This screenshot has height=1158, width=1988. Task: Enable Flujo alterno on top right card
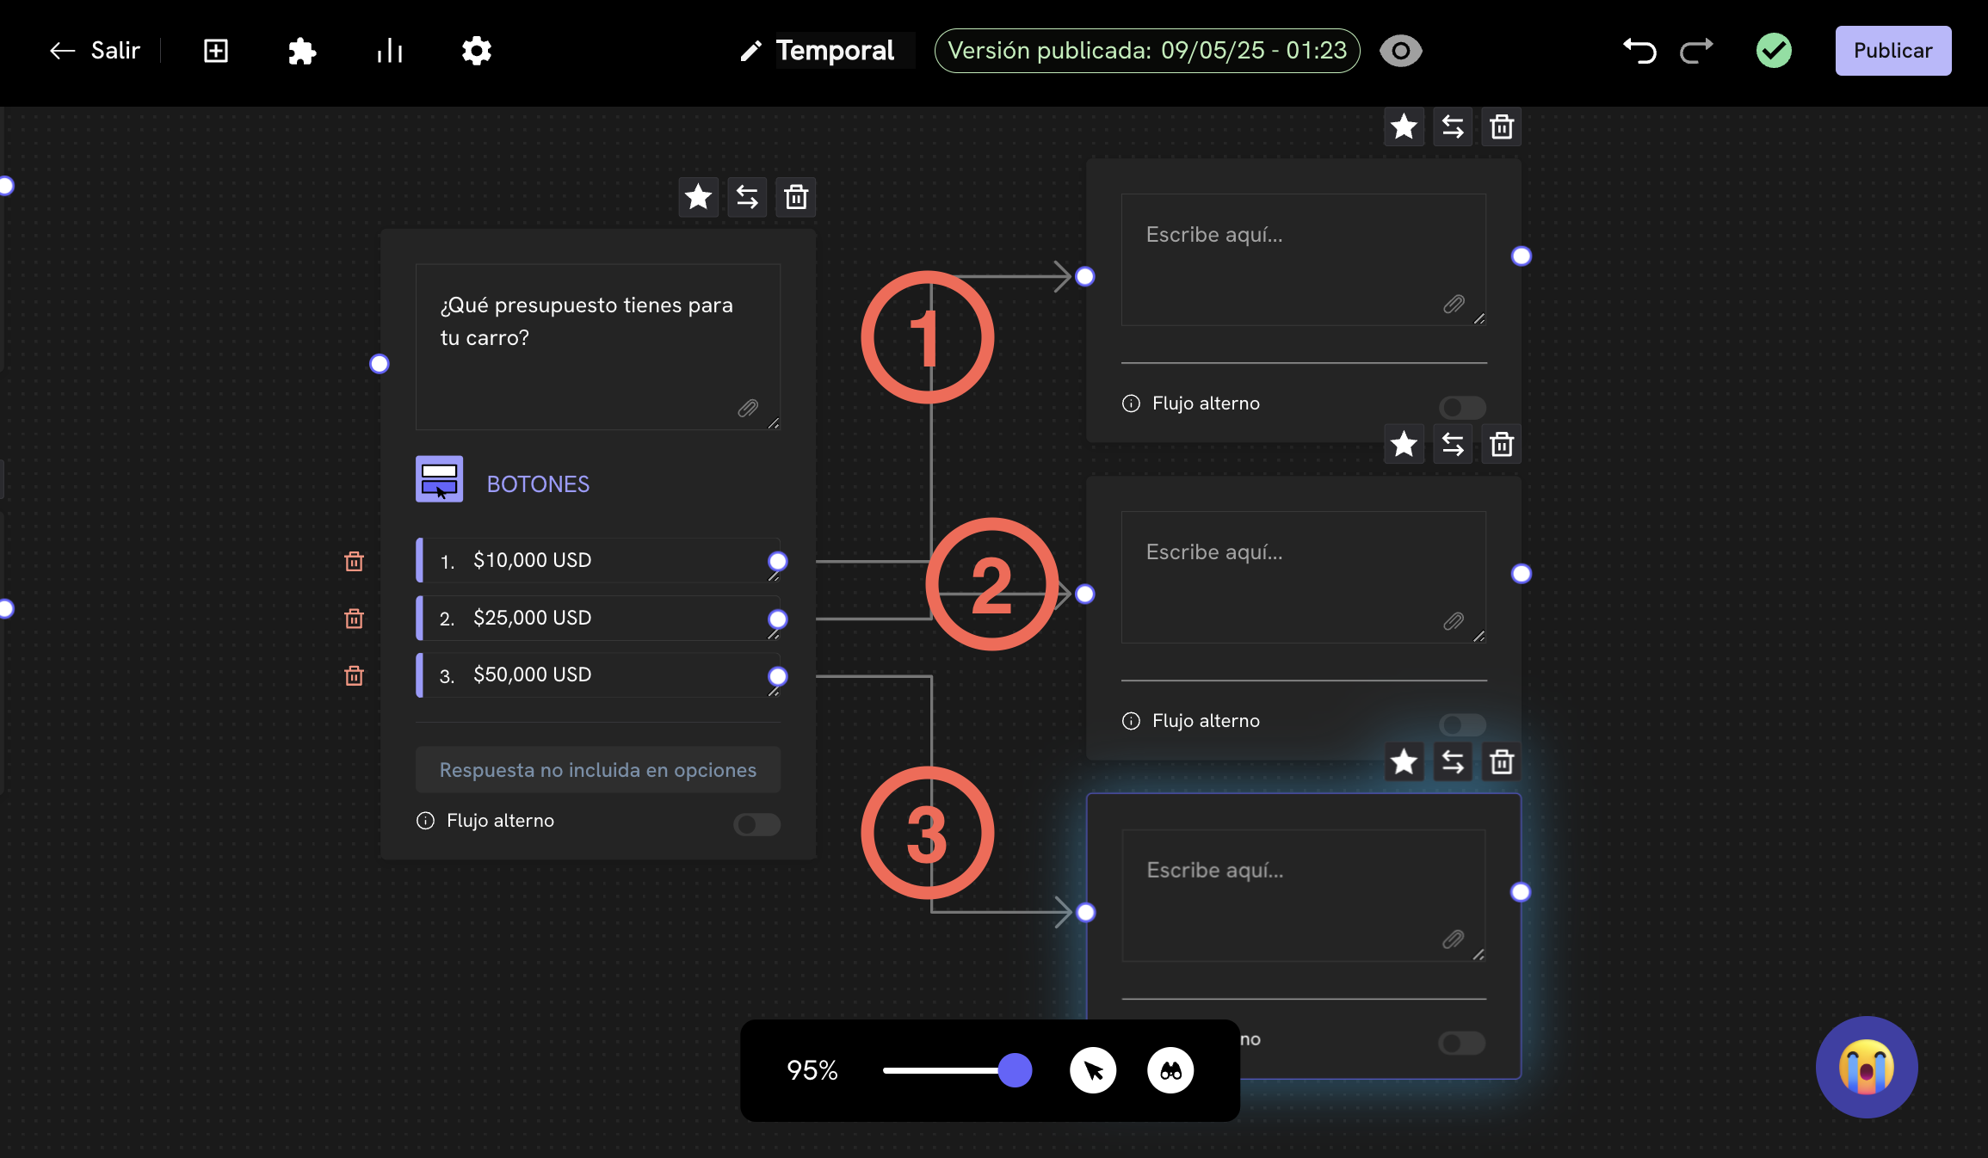[x=1461, y=407]
